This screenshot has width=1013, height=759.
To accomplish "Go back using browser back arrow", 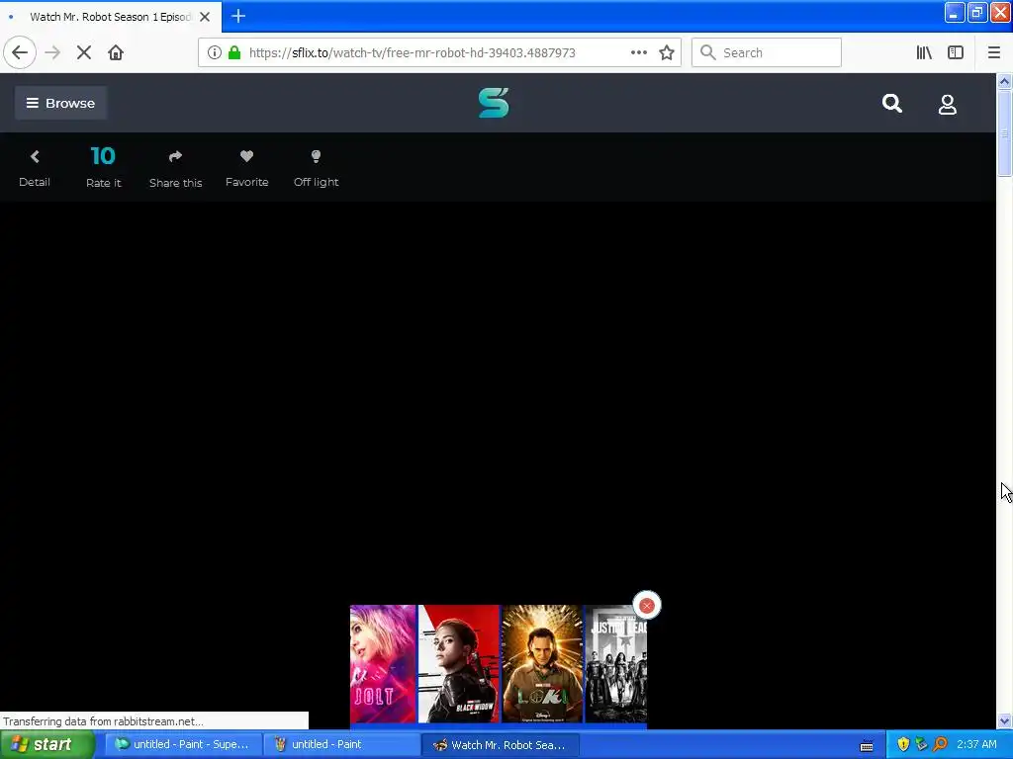I will (20, 53).
